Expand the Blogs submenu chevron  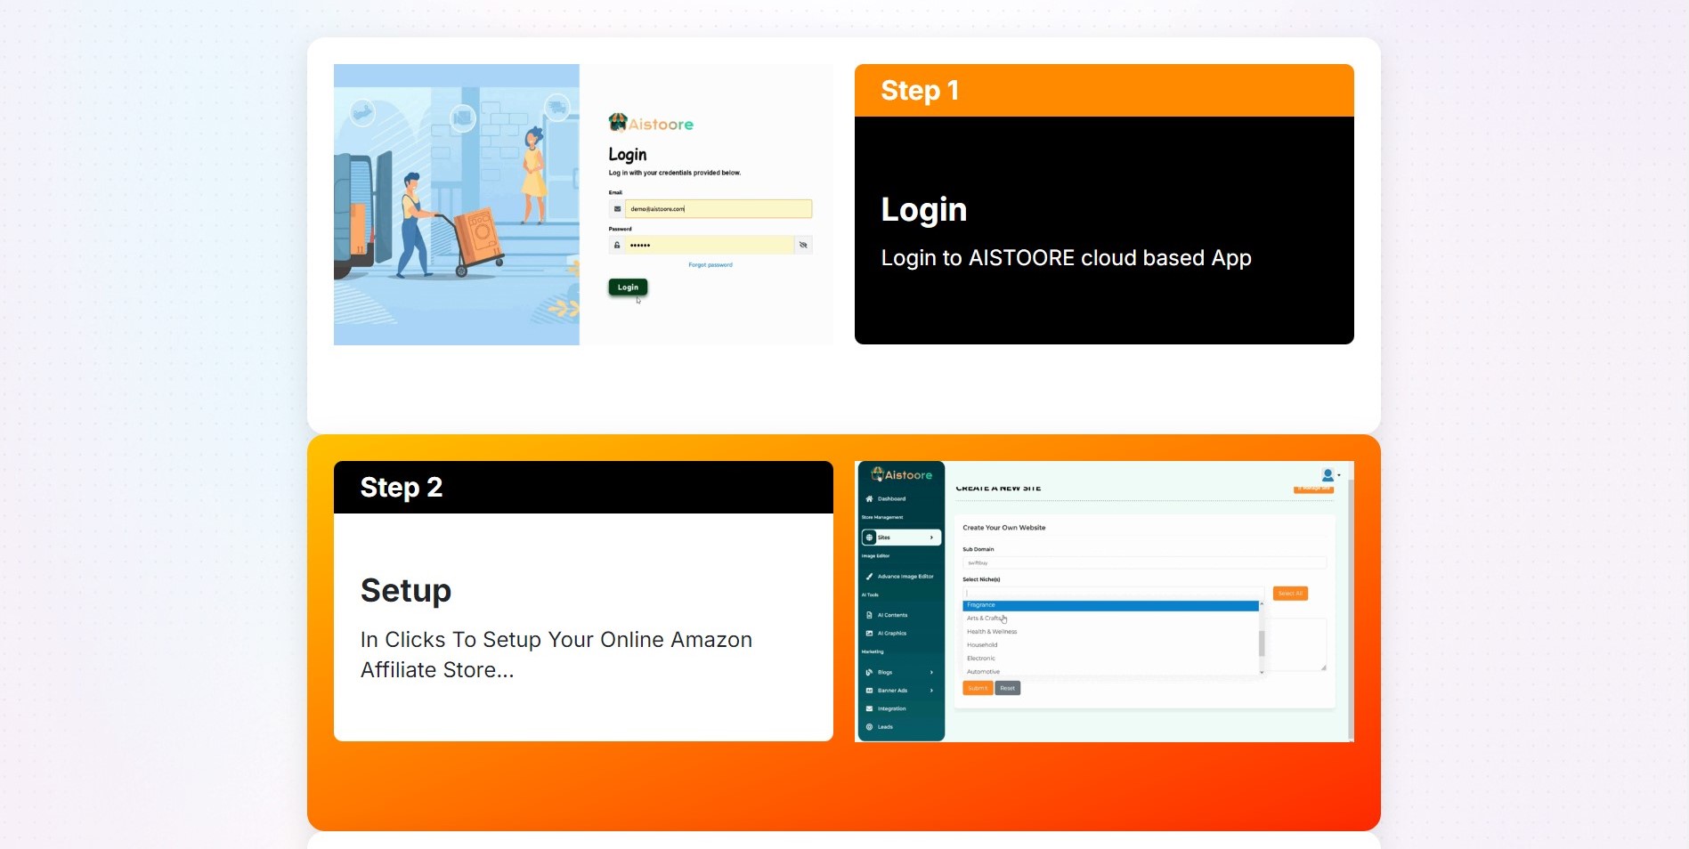click(931, 672)
